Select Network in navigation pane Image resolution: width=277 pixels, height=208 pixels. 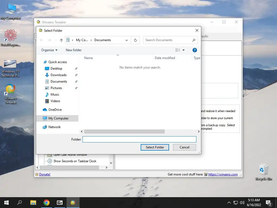[54, 127]
